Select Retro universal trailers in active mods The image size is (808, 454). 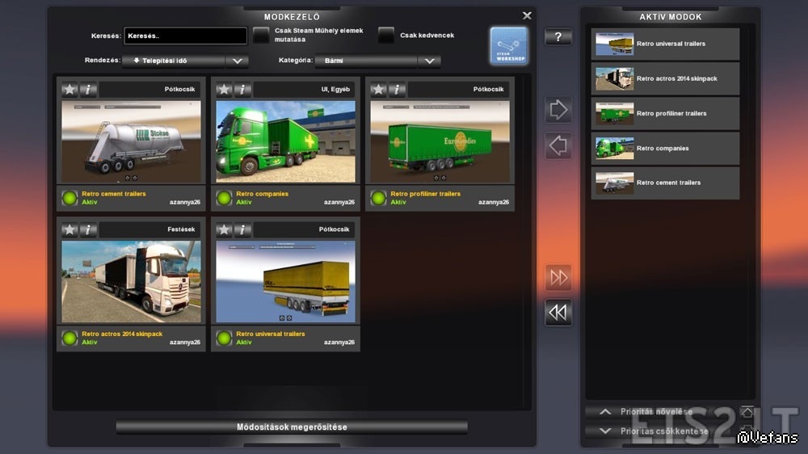pos(665,44)
